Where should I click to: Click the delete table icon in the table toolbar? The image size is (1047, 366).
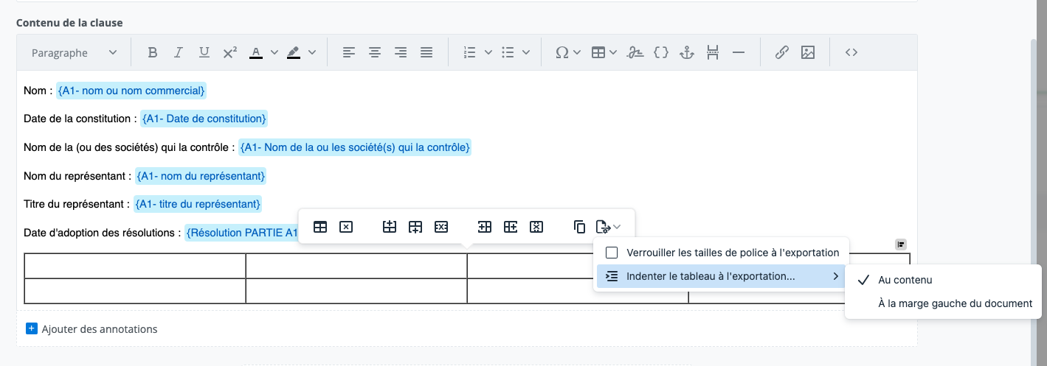(x=346, y=227)
